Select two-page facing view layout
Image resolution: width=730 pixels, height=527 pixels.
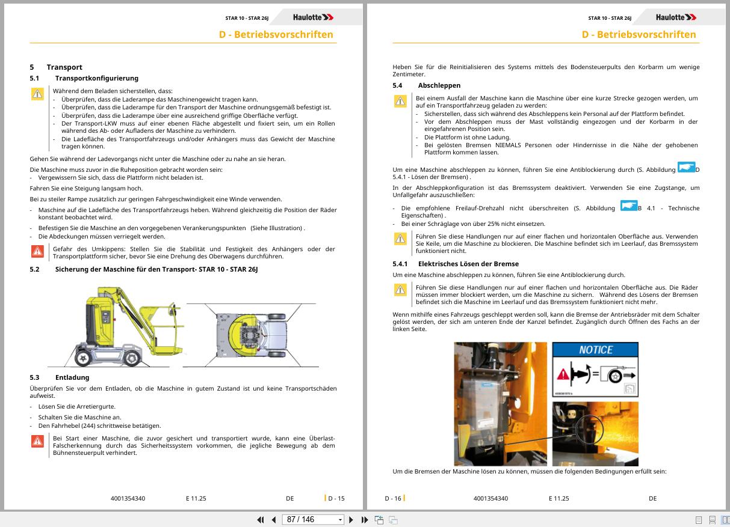(725, 520)
